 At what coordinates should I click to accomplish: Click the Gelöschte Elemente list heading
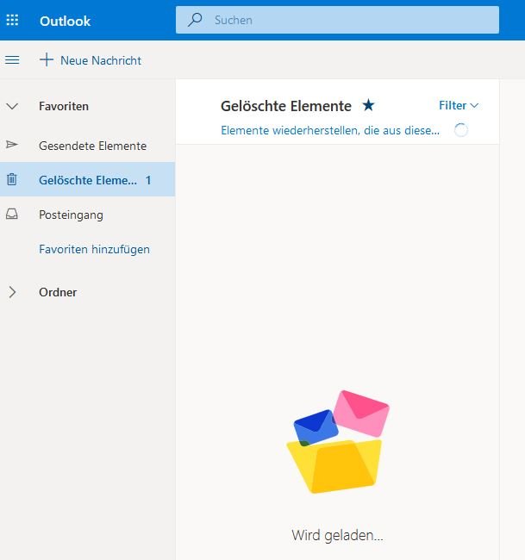286,106
